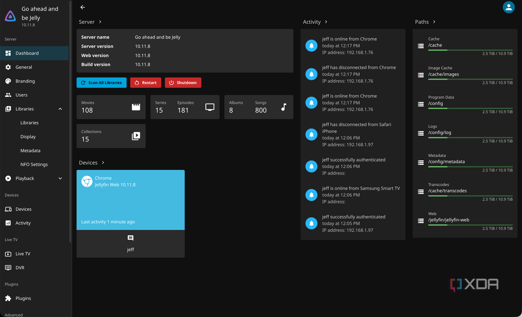Open Devices page in sidebar
522x317 pixels.
click(x=34, y=209)
